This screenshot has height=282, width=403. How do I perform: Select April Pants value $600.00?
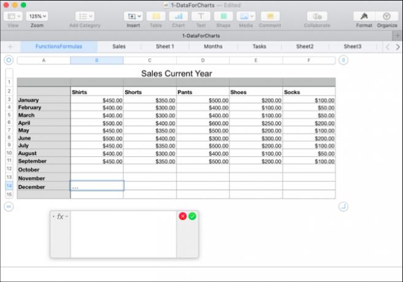(203, 123)
